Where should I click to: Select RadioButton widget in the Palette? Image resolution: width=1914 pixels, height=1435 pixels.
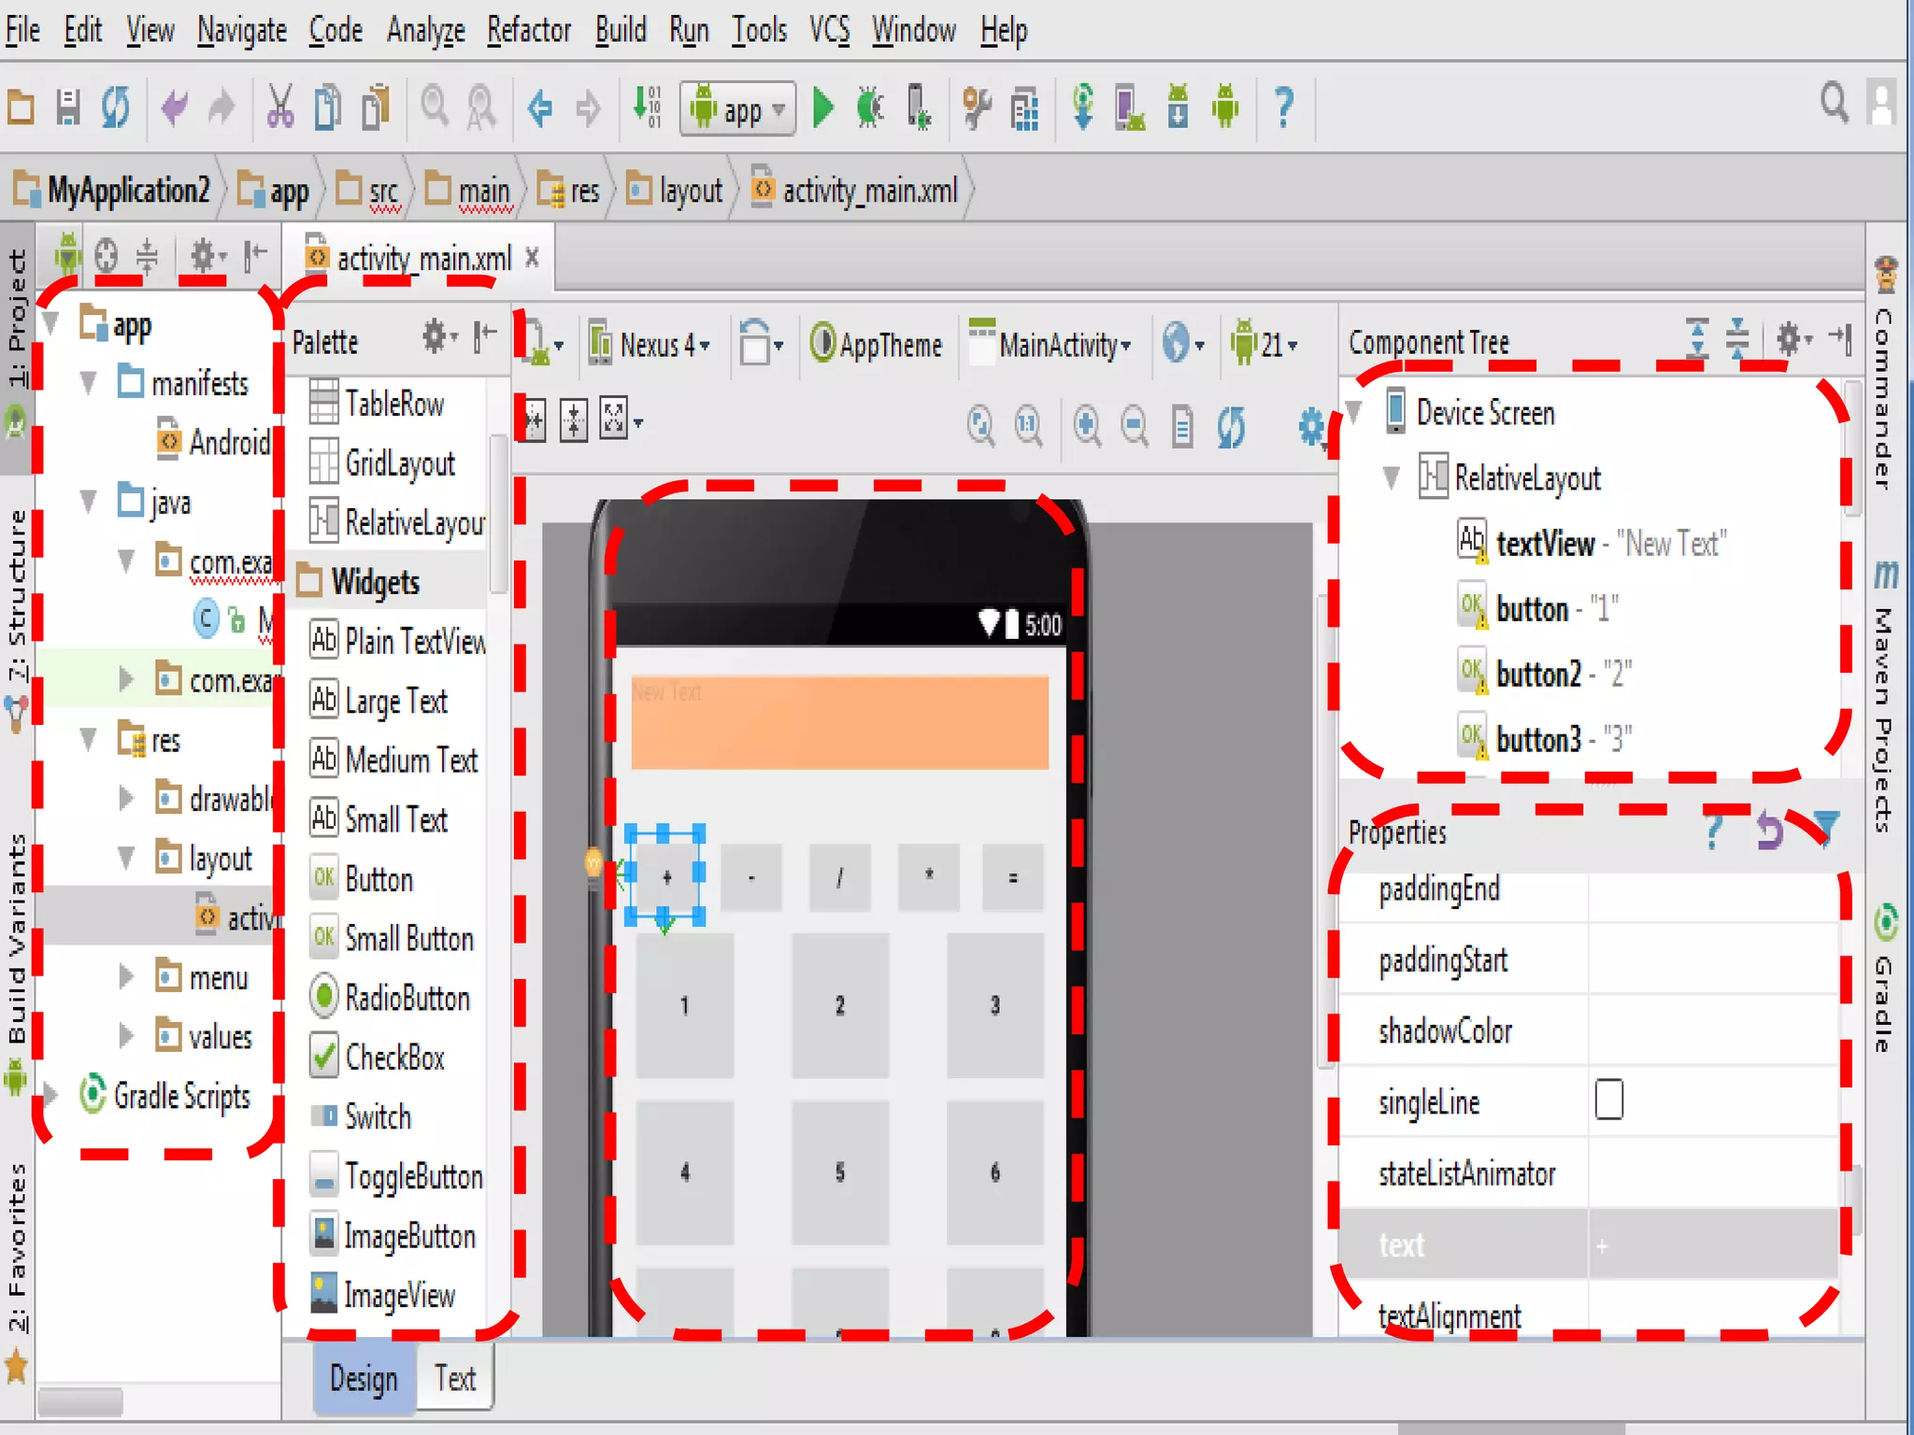[x=404, y=998]
